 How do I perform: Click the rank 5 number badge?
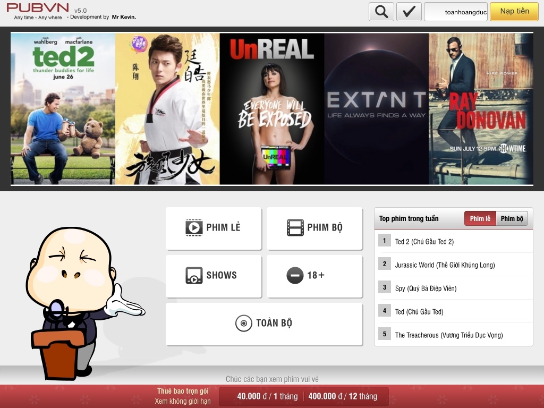(385, 334)
